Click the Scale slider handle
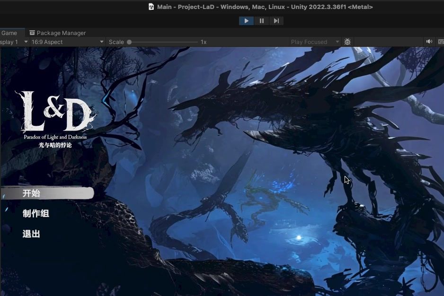This screenshot has width=444, height=296. (x=129, y=42)
